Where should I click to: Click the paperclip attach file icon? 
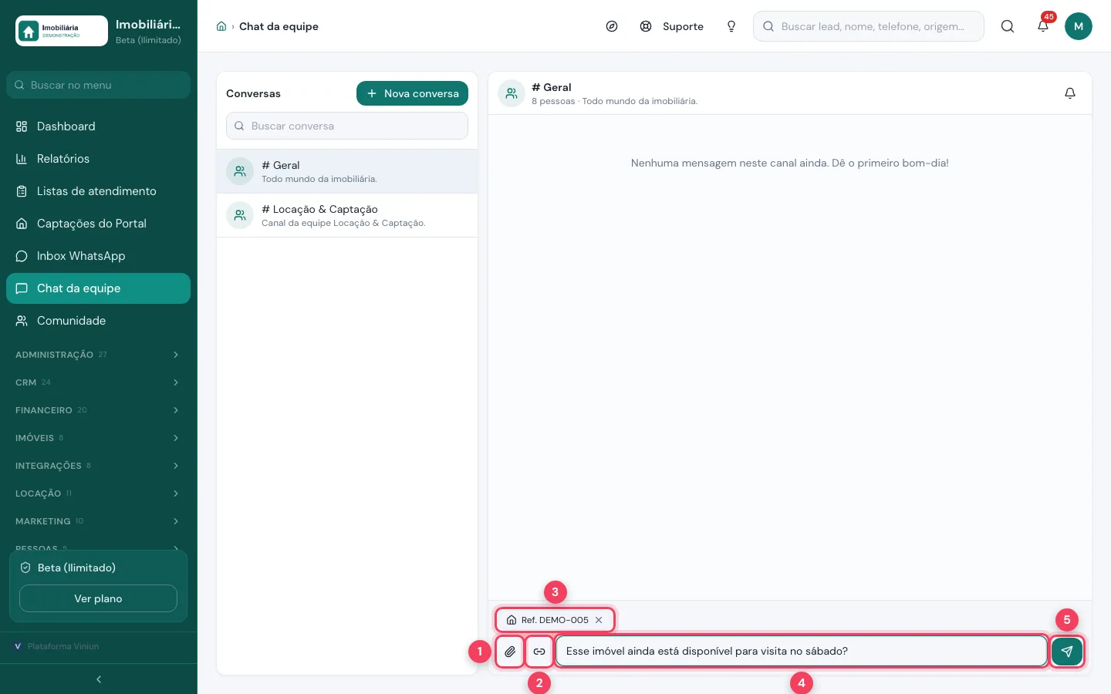(x=510, y=652)
